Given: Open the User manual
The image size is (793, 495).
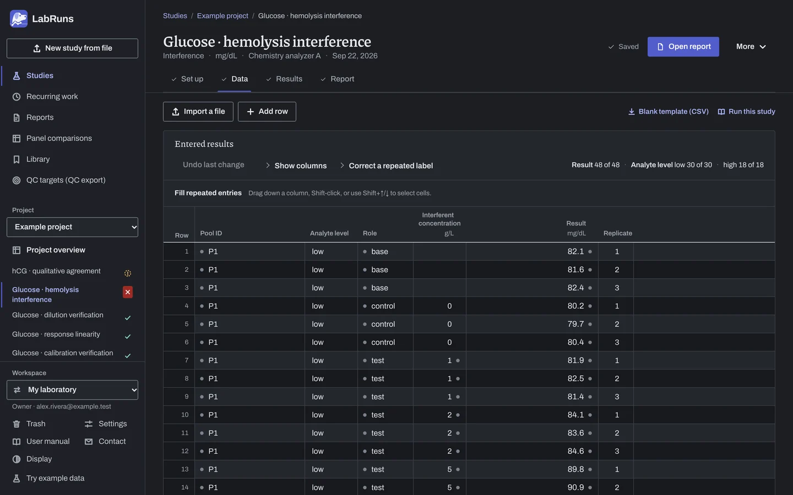Looking at the screenshot, I should pos(41,441).
